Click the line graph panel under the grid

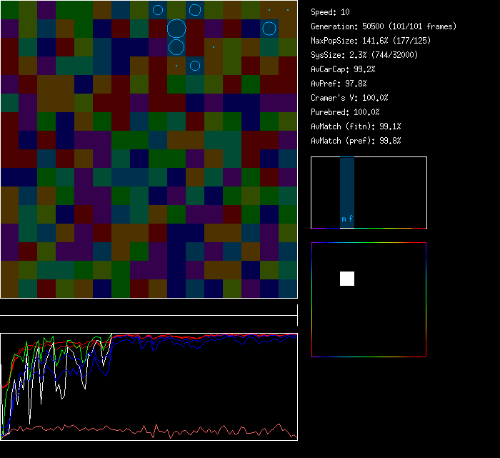[149, 387]
